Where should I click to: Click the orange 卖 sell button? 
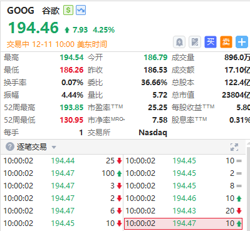[226, 42]
